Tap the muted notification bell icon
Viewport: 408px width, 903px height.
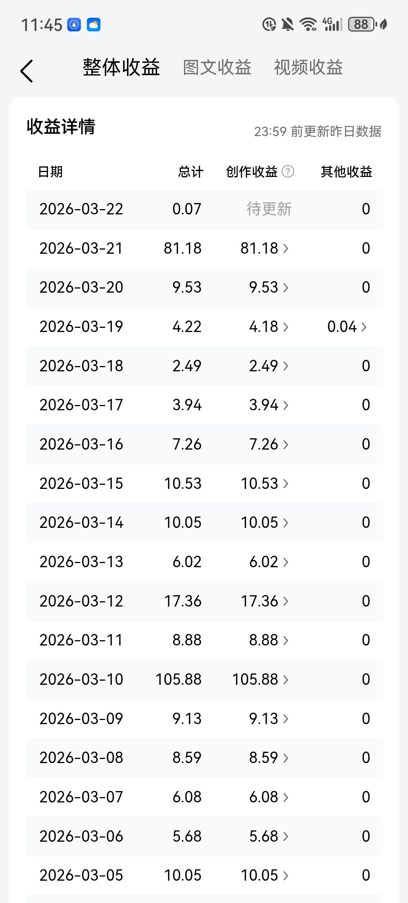coord(287,25)
